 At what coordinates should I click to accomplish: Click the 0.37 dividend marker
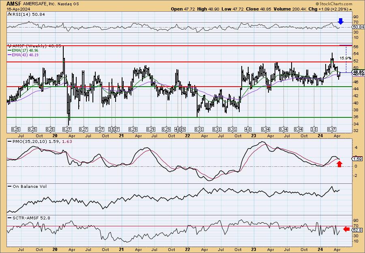(332, 129)
